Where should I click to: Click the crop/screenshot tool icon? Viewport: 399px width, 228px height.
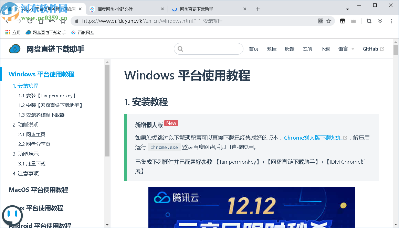(369, 21)
